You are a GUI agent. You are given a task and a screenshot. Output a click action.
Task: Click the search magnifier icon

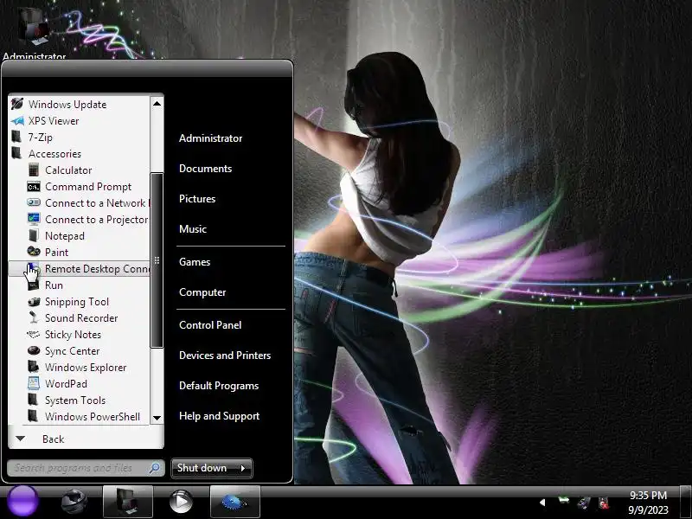pyautogui.click(x=155, y=468)
